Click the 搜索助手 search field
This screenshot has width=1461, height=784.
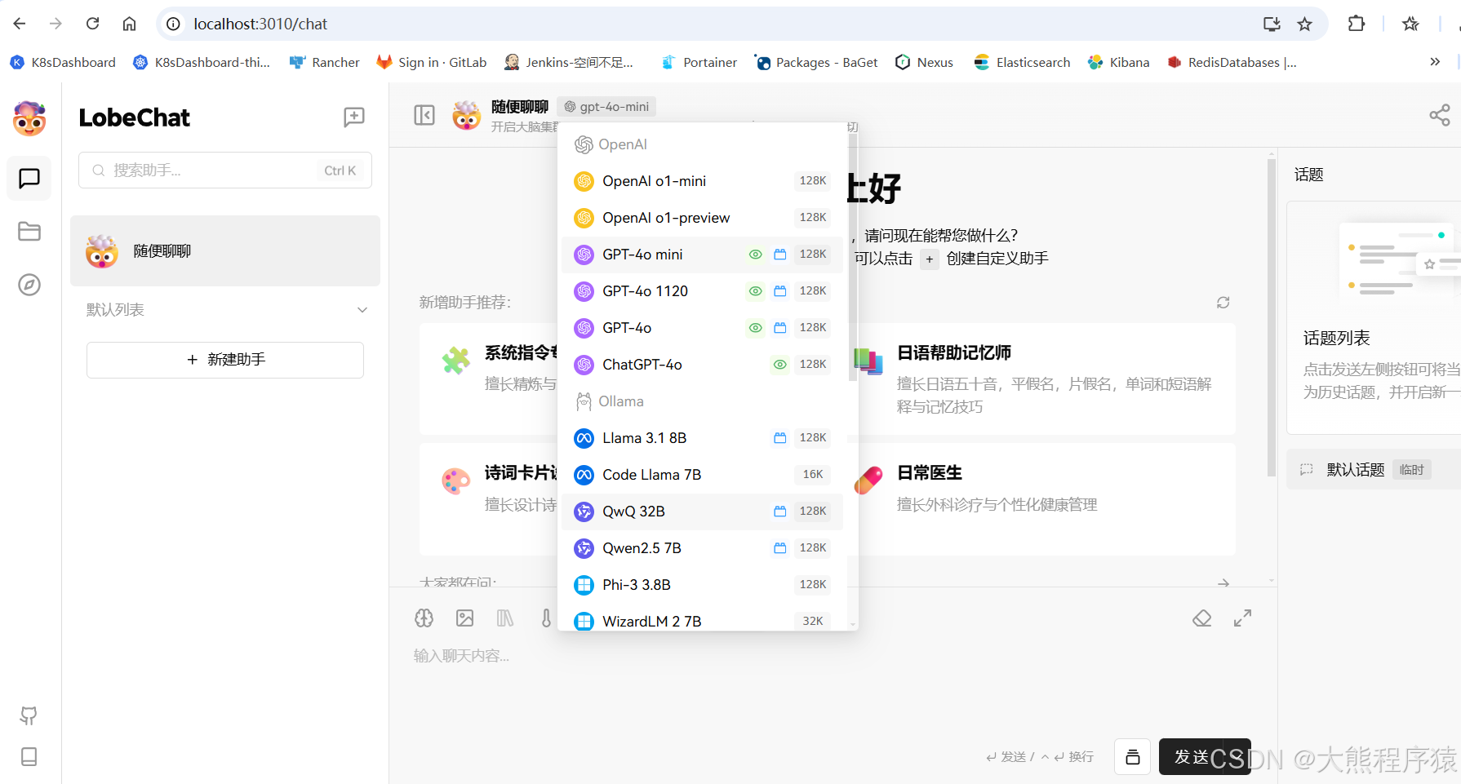(x=225, y=171)
